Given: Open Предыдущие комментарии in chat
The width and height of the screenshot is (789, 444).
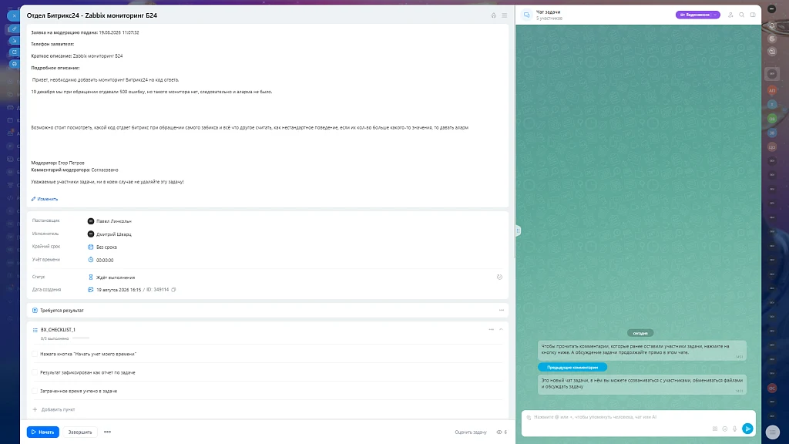Looking at the screenshot, I should click(572, 368).
